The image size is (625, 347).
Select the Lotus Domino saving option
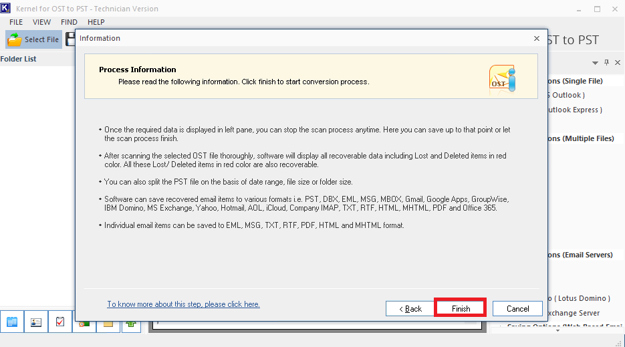(x=579, y=298)
